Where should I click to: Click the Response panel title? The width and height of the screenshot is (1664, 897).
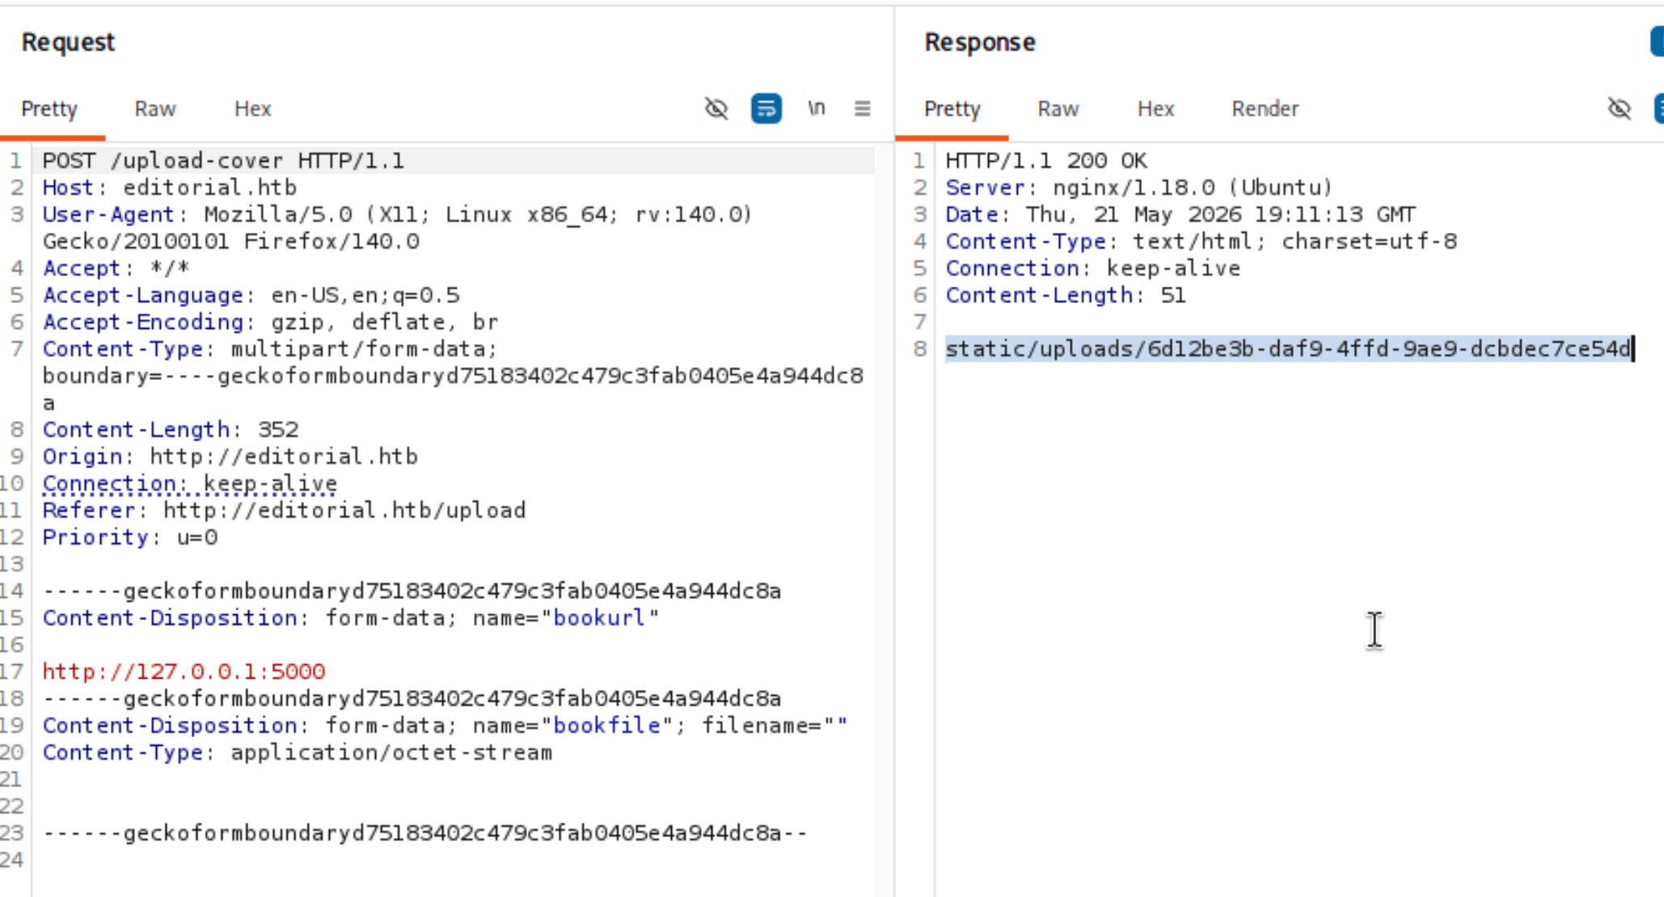[980, 42]
